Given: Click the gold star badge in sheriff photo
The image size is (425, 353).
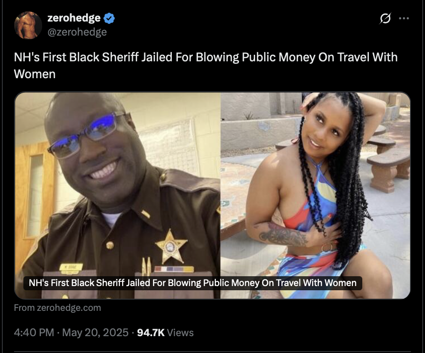Looking at the screenshot, I should click(x=171, y=246).
